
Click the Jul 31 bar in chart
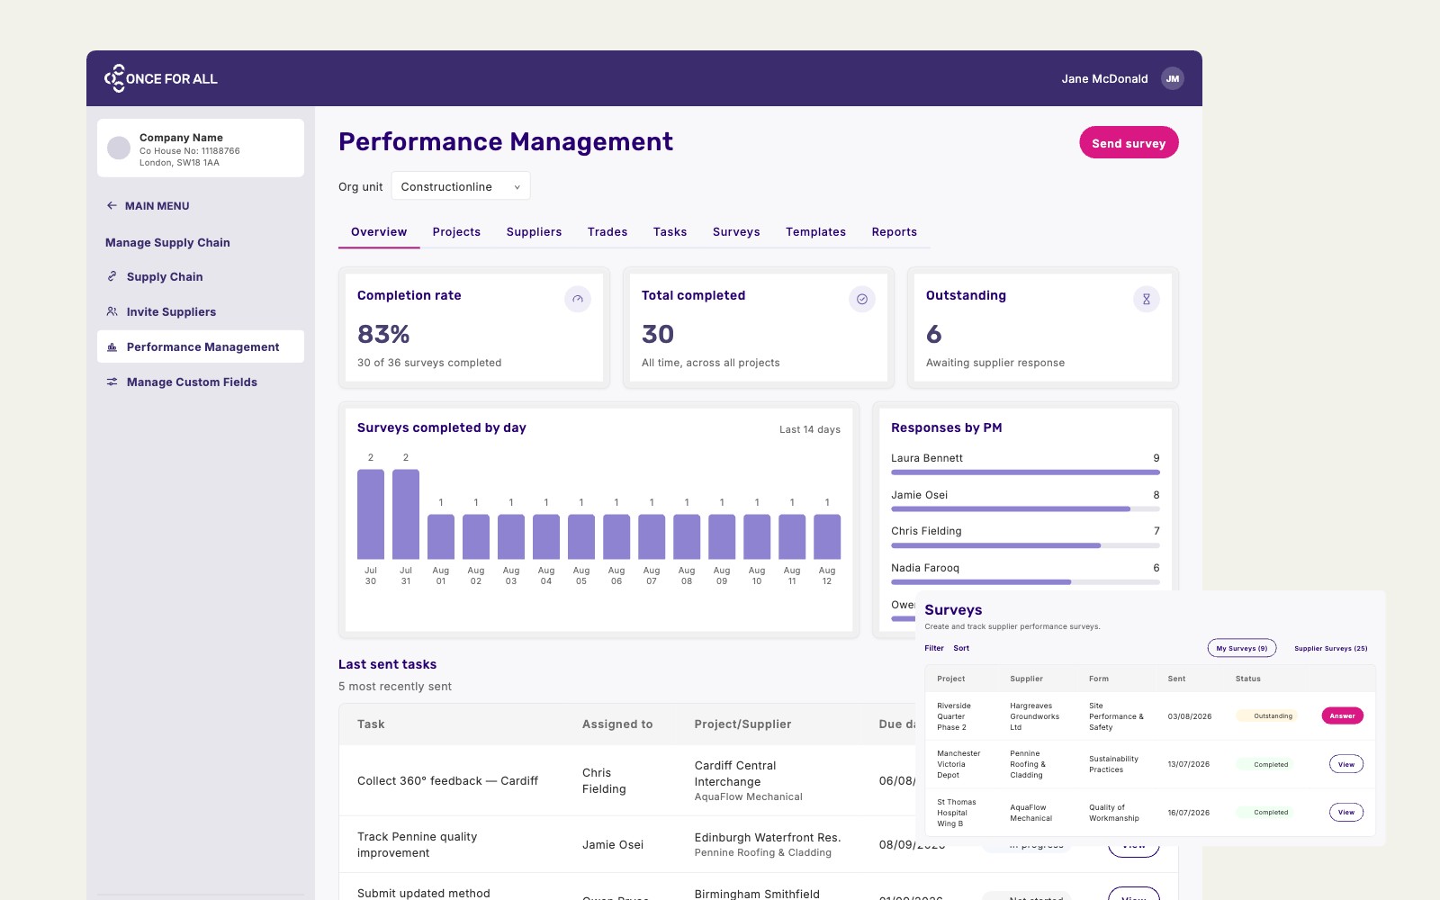coord(406,514)
